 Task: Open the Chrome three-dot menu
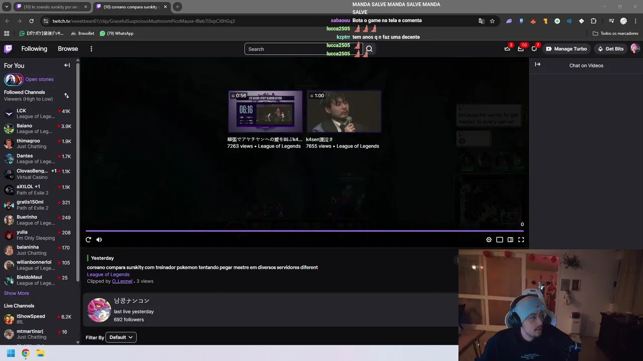click(x=635, y=21)
